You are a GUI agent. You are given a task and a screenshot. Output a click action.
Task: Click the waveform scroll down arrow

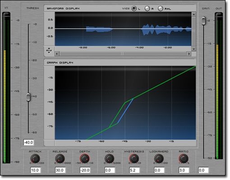pos(194,49)
